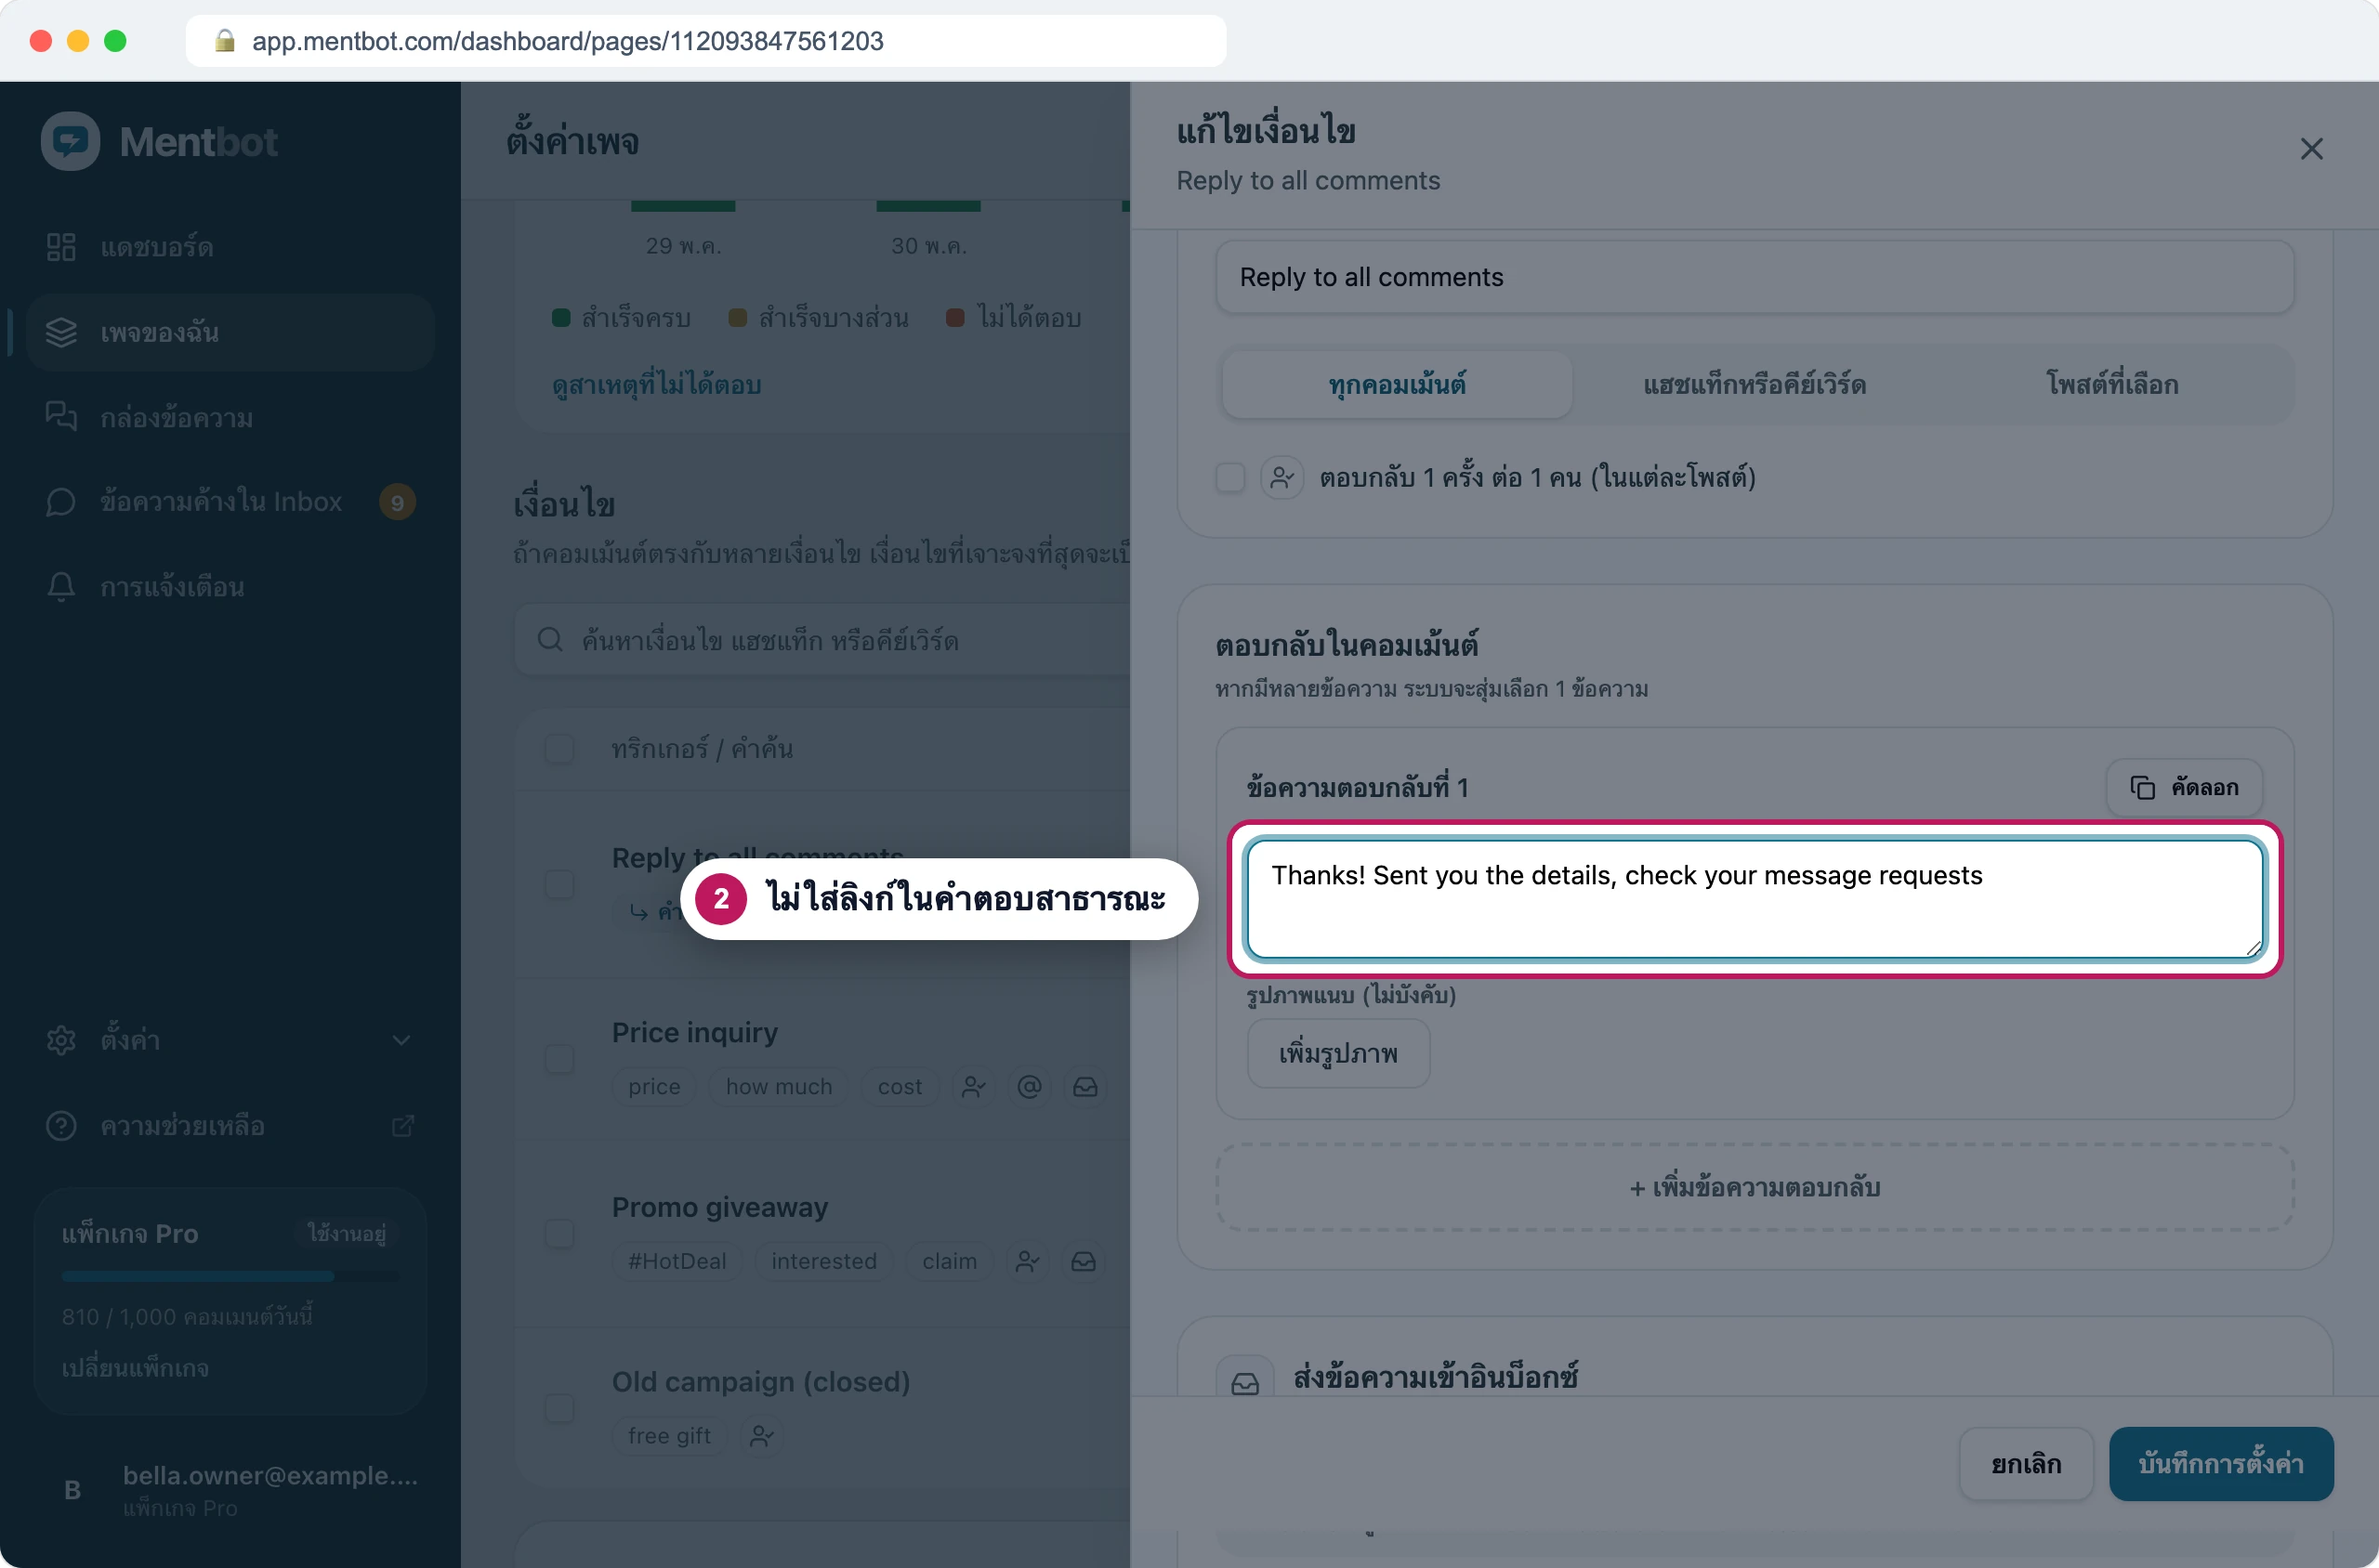Image resolution: width=2379 pixels, height=1568 pixels.
Task: Switch to แฮชแท็กหรือคีย์เวิร์ด tab
Action: (1755, 385)
